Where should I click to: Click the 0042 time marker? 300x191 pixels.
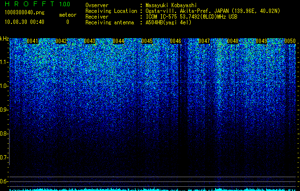click(x=61, y=41)
